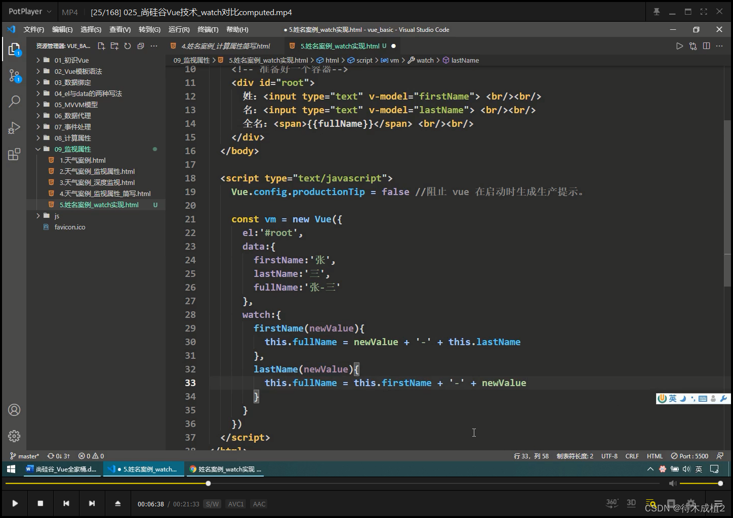Screen dimensions: 733x518
Task: Expand the 02_Vue模板语法 folder
Action: [x=96, y=71]
